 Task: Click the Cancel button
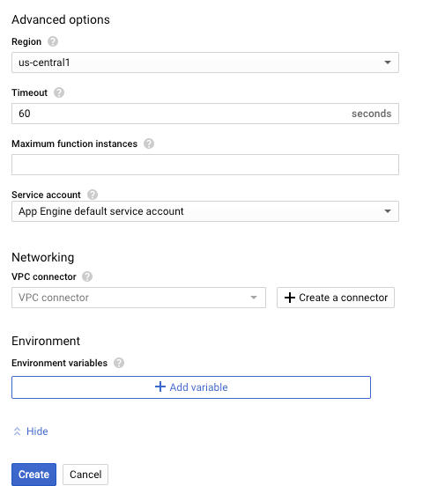coord(85,475)
